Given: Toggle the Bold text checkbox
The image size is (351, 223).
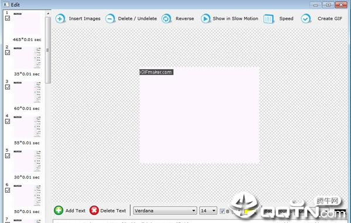Looking at the screenshot, I should tap(222, 211).
